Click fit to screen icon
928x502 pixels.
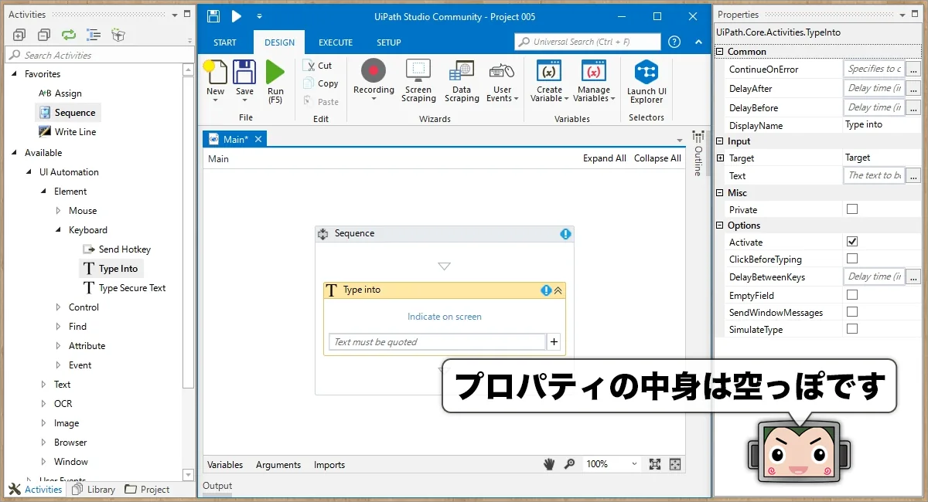click(655, 464)
